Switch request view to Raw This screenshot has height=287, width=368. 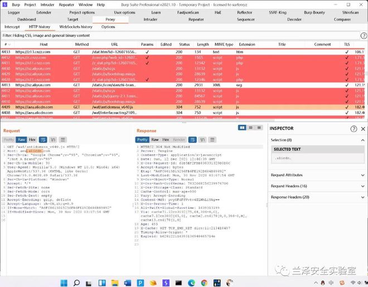pyautogui.click(x=21, y=140)
